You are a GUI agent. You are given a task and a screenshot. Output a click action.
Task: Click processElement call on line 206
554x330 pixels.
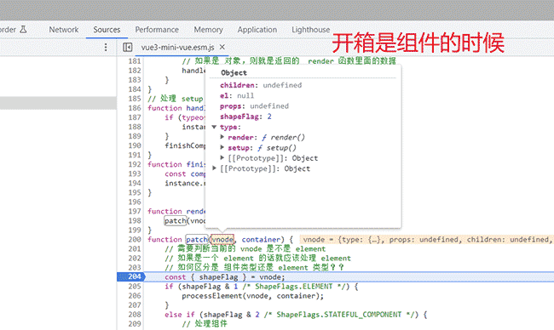(x=212, y=296)
